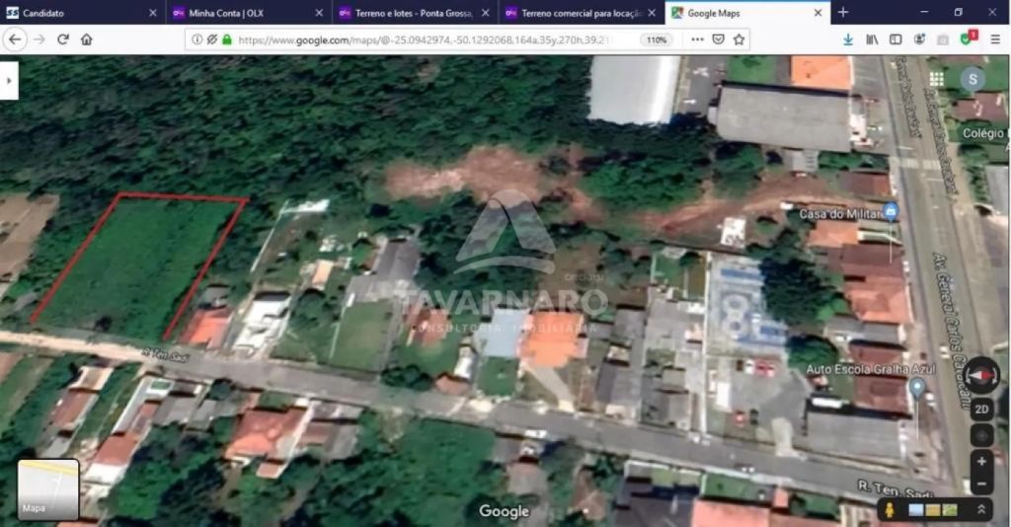The width and height of the screenshot is (1011, 527).
Task: Expand the imagery strip with double chevron
Action: click(x=981, y=509)
